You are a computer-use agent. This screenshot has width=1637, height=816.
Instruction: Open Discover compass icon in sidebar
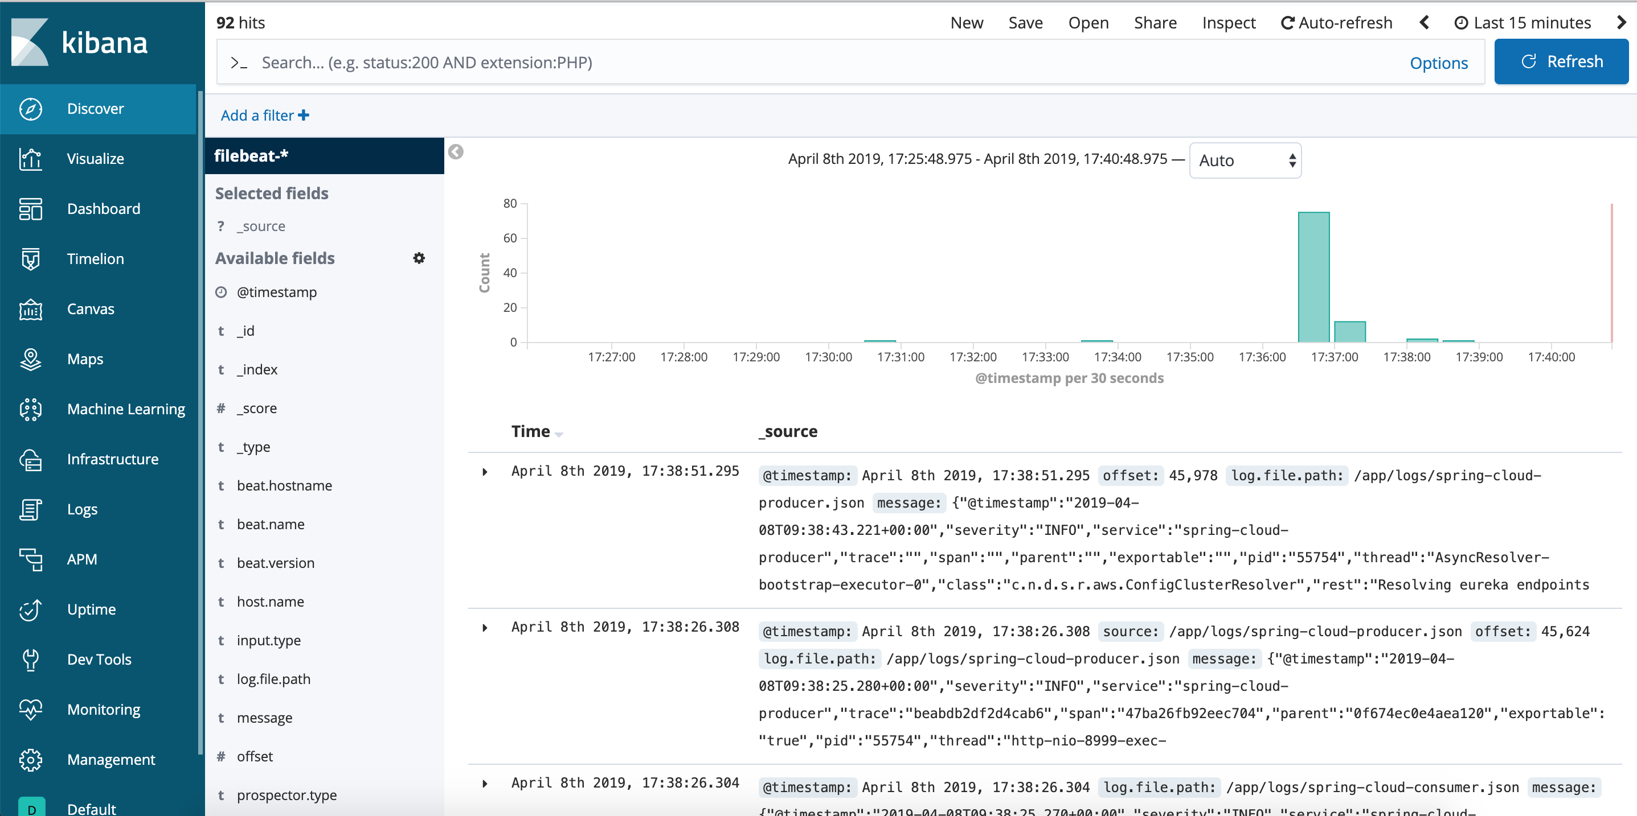[x=31, y=109]
